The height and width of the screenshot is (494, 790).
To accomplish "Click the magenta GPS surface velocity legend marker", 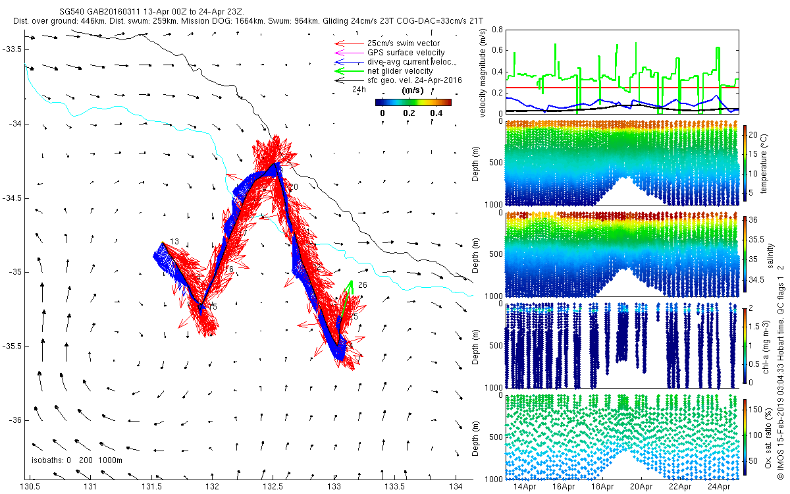I will pyautogui.click(x=349, y=53).
